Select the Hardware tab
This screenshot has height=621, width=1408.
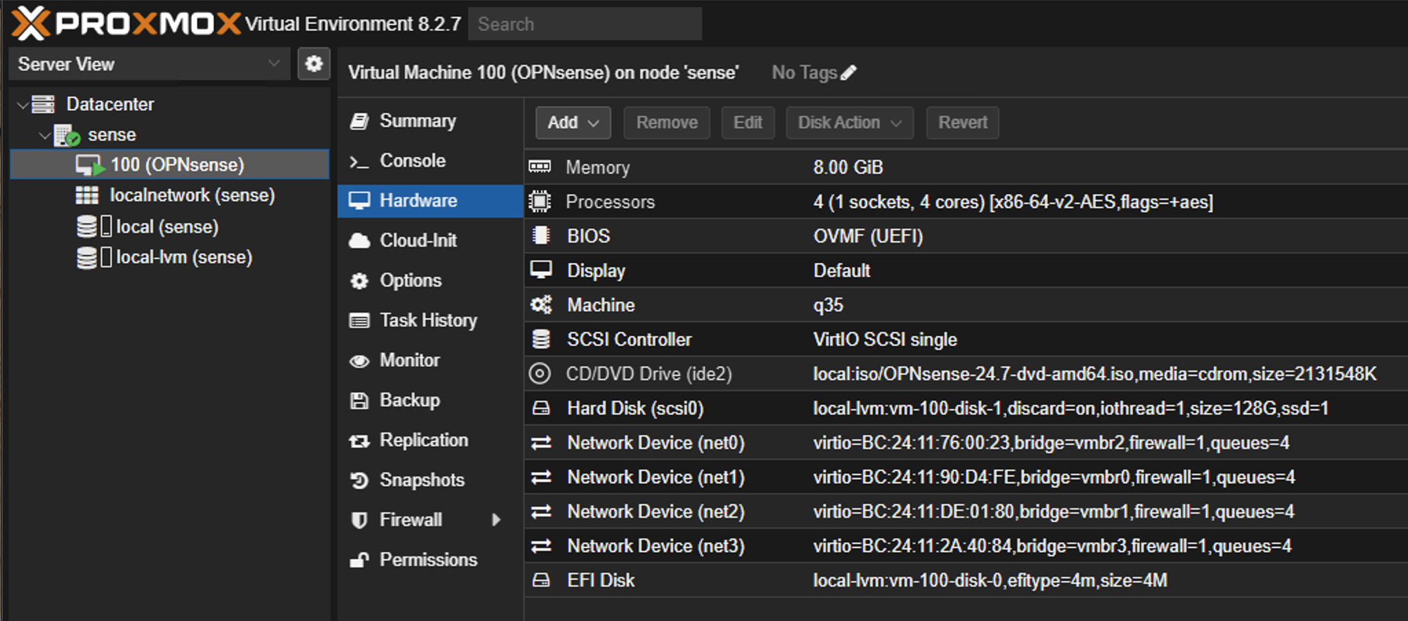430,200
